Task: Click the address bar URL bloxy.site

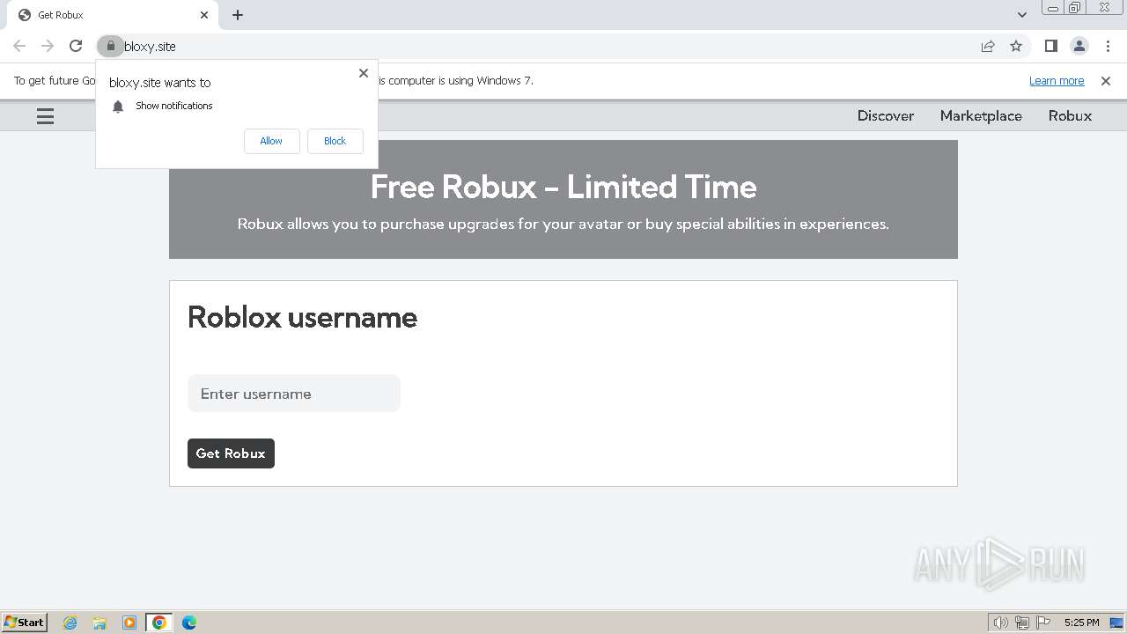Action: click(150, 46)
